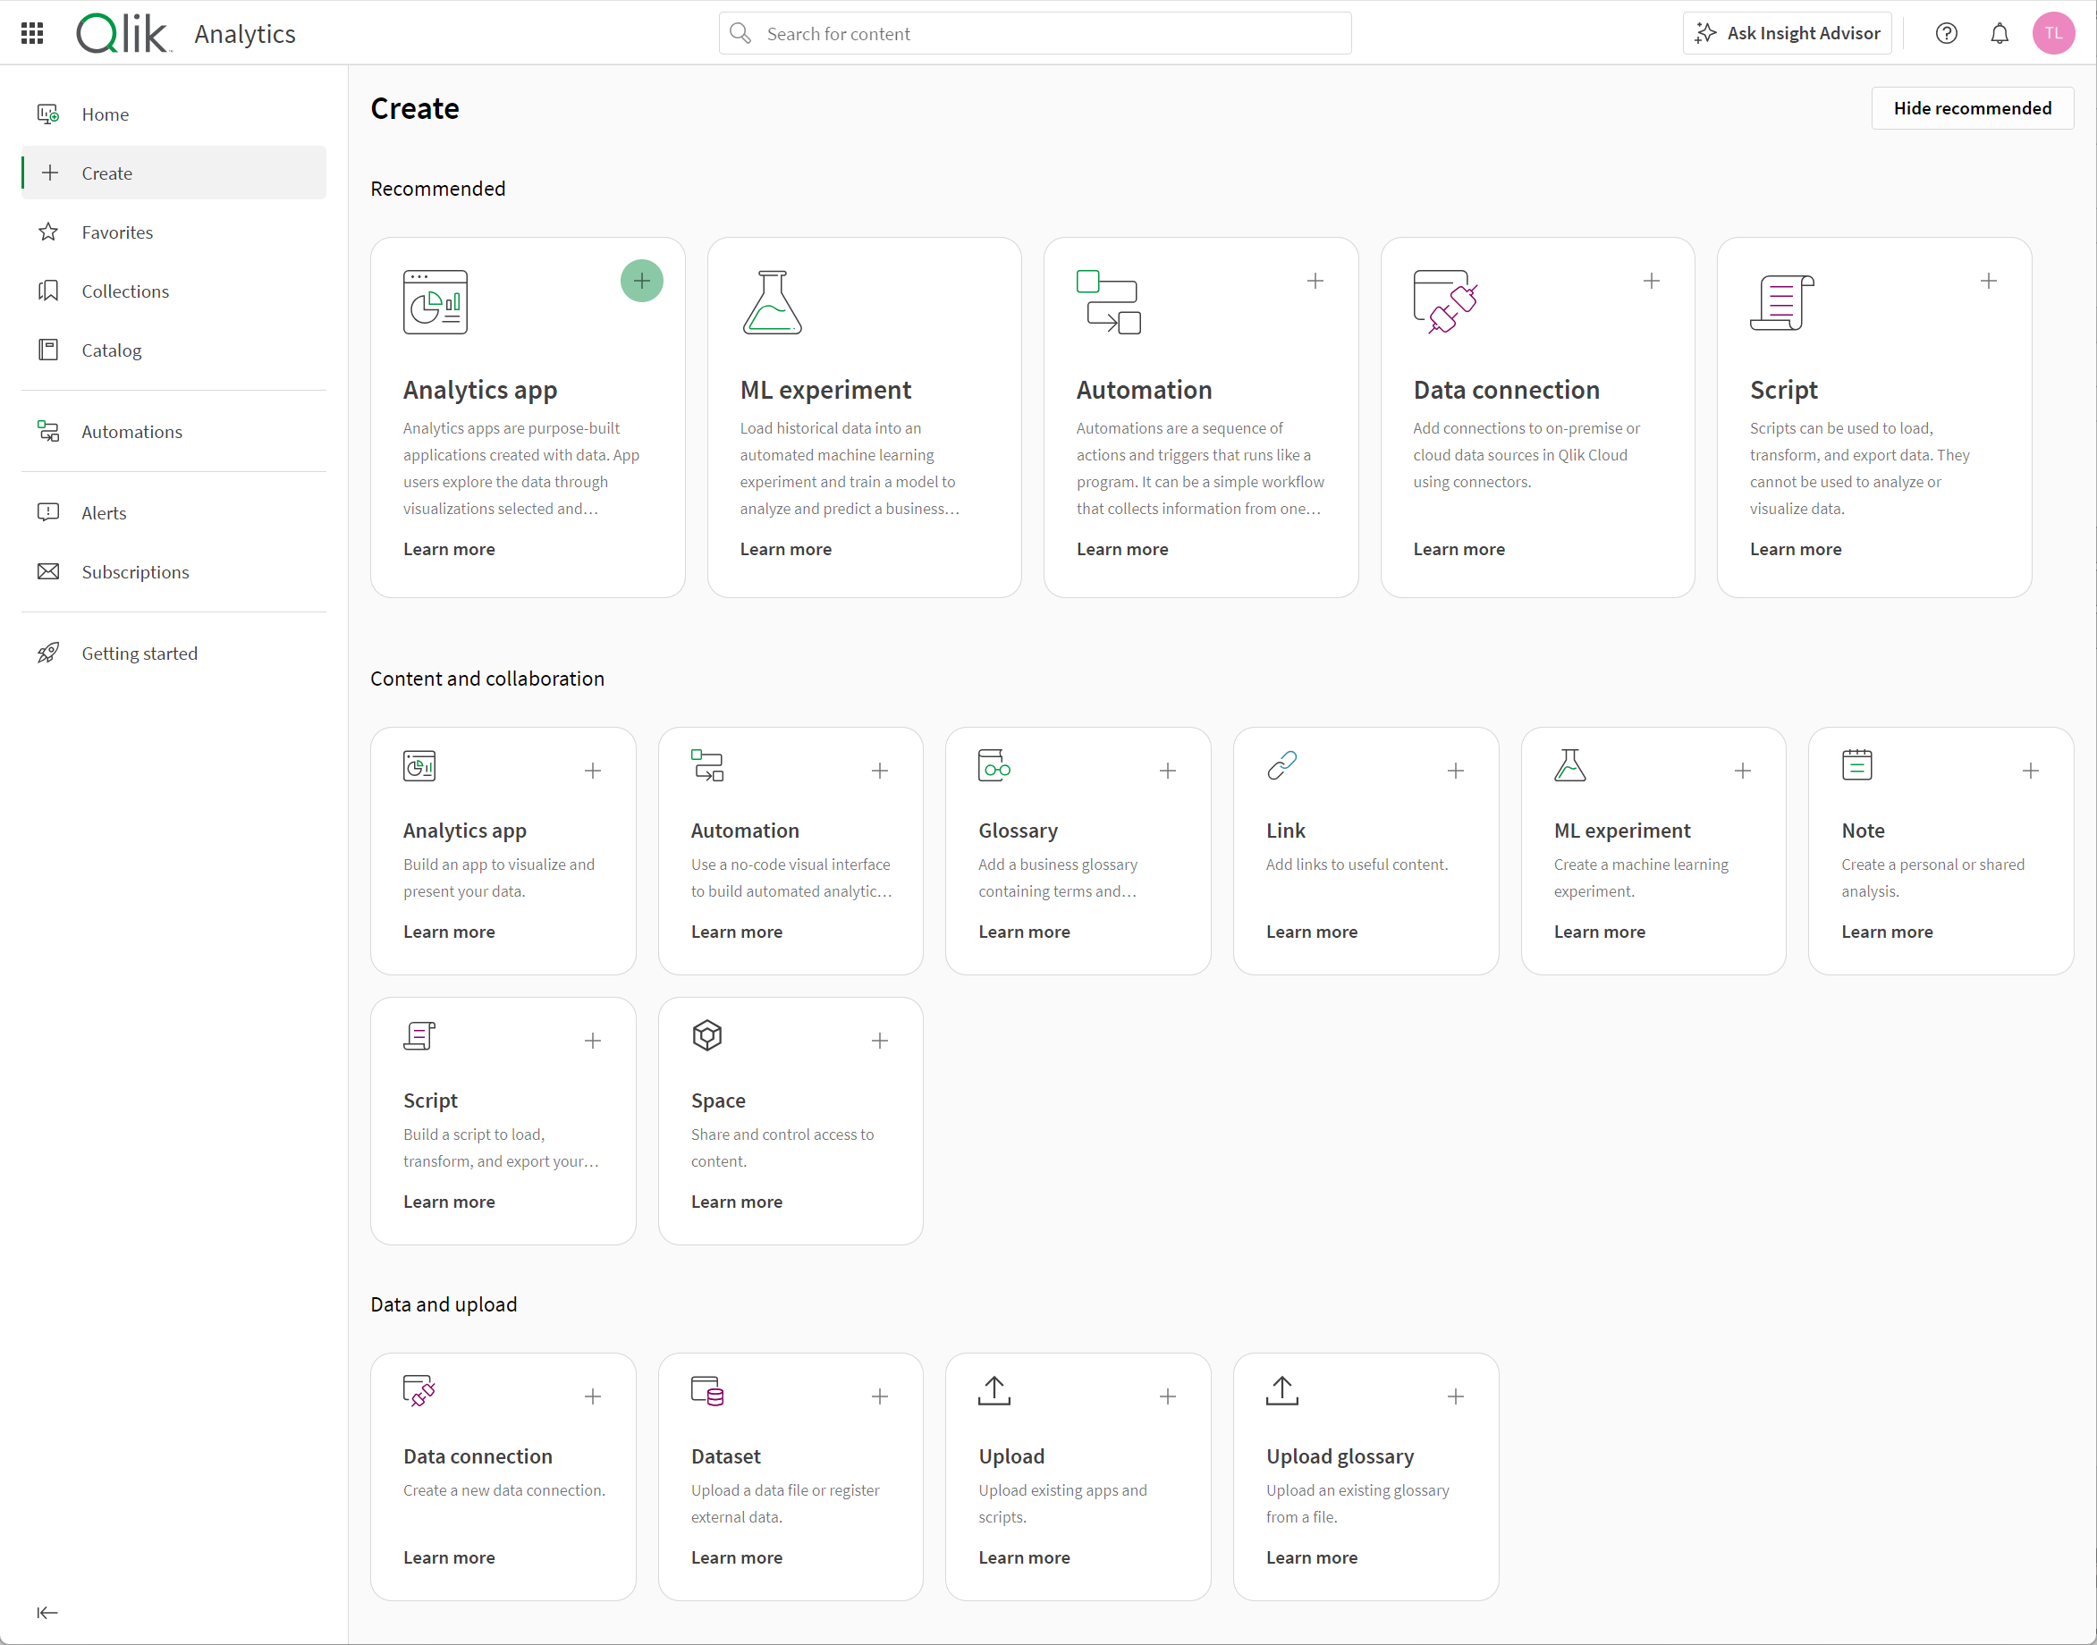Image resolution: width=2097 pixels, height=1645 pixels.
Task: Click the ML experiment flask icon
Action: [x=773, y=303]
